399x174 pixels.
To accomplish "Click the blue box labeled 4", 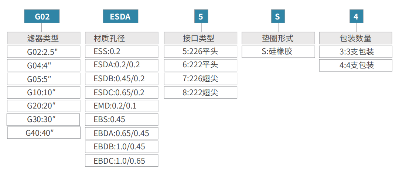I will point(356,17).
